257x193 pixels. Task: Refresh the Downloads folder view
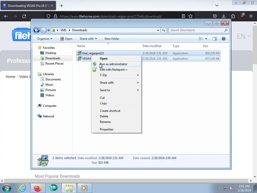pos(164,30)
